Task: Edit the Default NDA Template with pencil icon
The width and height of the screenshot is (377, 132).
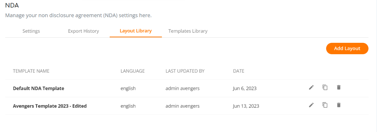Action: (311, 87)
